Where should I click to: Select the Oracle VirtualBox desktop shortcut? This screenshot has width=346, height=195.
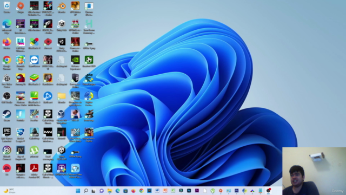click(62, 117)
